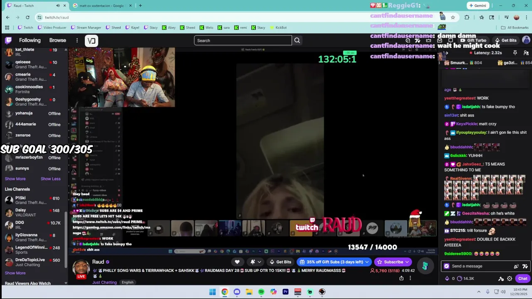Open the Chrome three-dot menu

[x=526, y=17]
